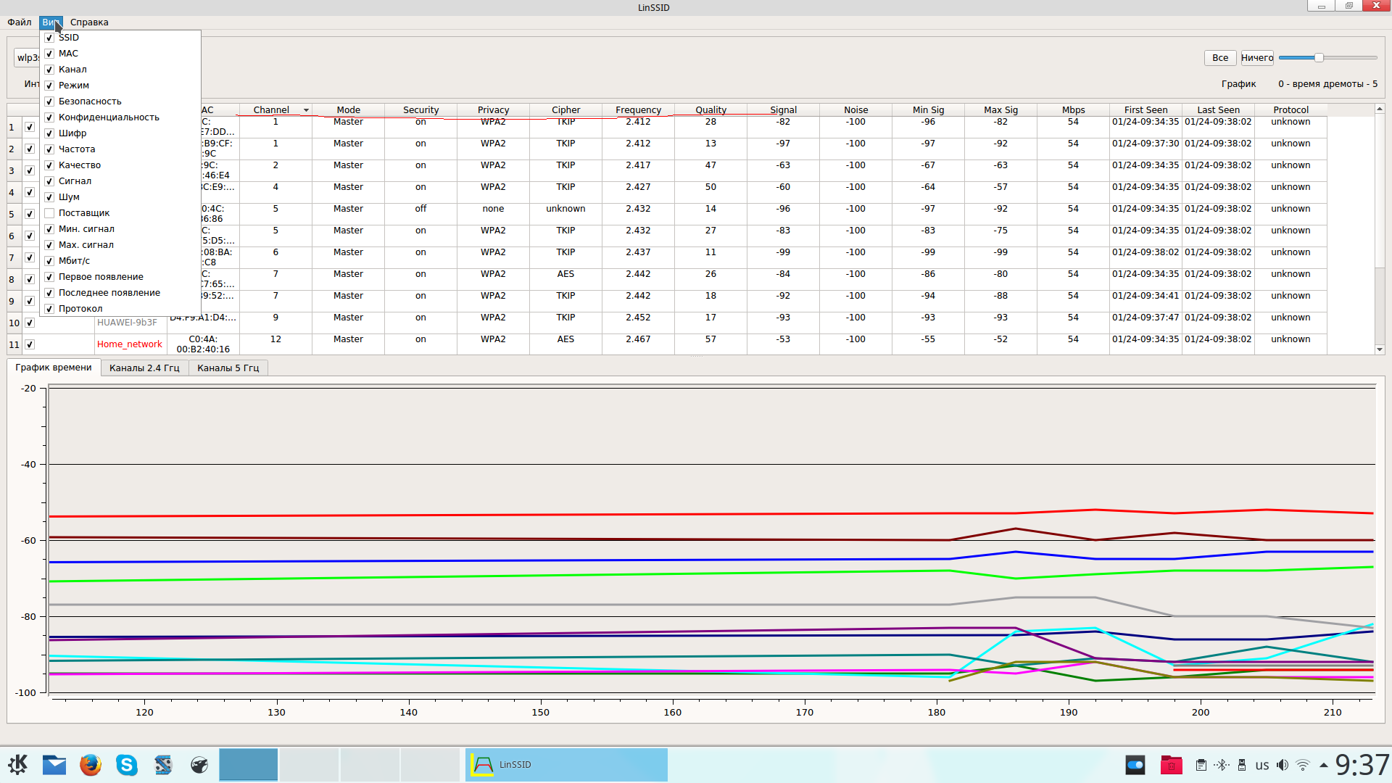Open Skype from the taskbar
Screen dimensions: 1392x783
point(127,764)
